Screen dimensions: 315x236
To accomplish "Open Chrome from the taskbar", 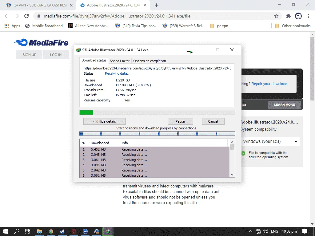I will tap(51, 231).
